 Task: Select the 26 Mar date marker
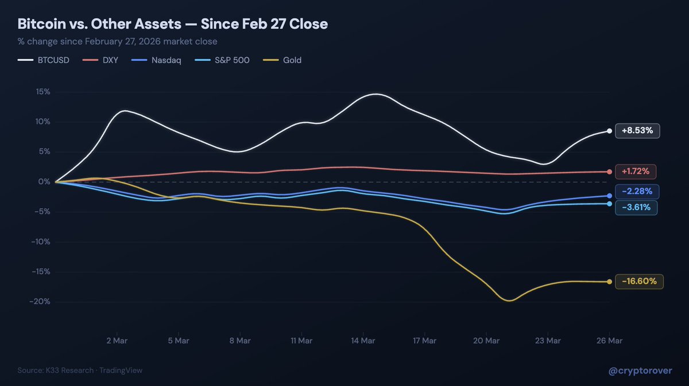(609, 341)
